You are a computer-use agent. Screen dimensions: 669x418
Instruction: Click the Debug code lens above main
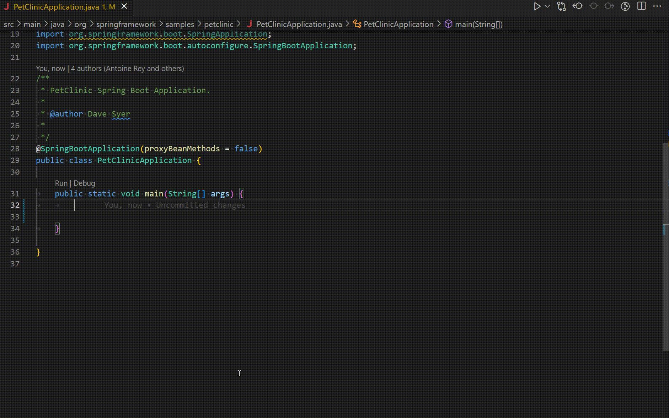84,183
